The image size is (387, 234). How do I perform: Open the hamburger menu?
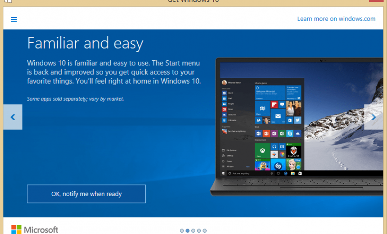tap(14, 19)
